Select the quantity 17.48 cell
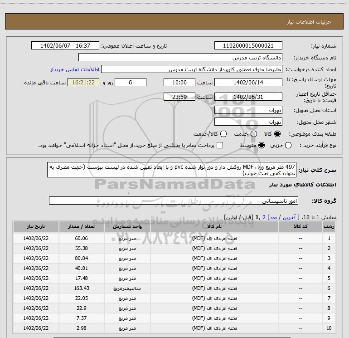The image size is (349, 338). pos(82,278)
